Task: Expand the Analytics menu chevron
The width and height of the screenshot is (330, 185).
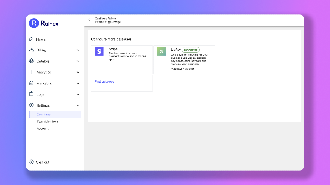Action: [x=78, y=72]
